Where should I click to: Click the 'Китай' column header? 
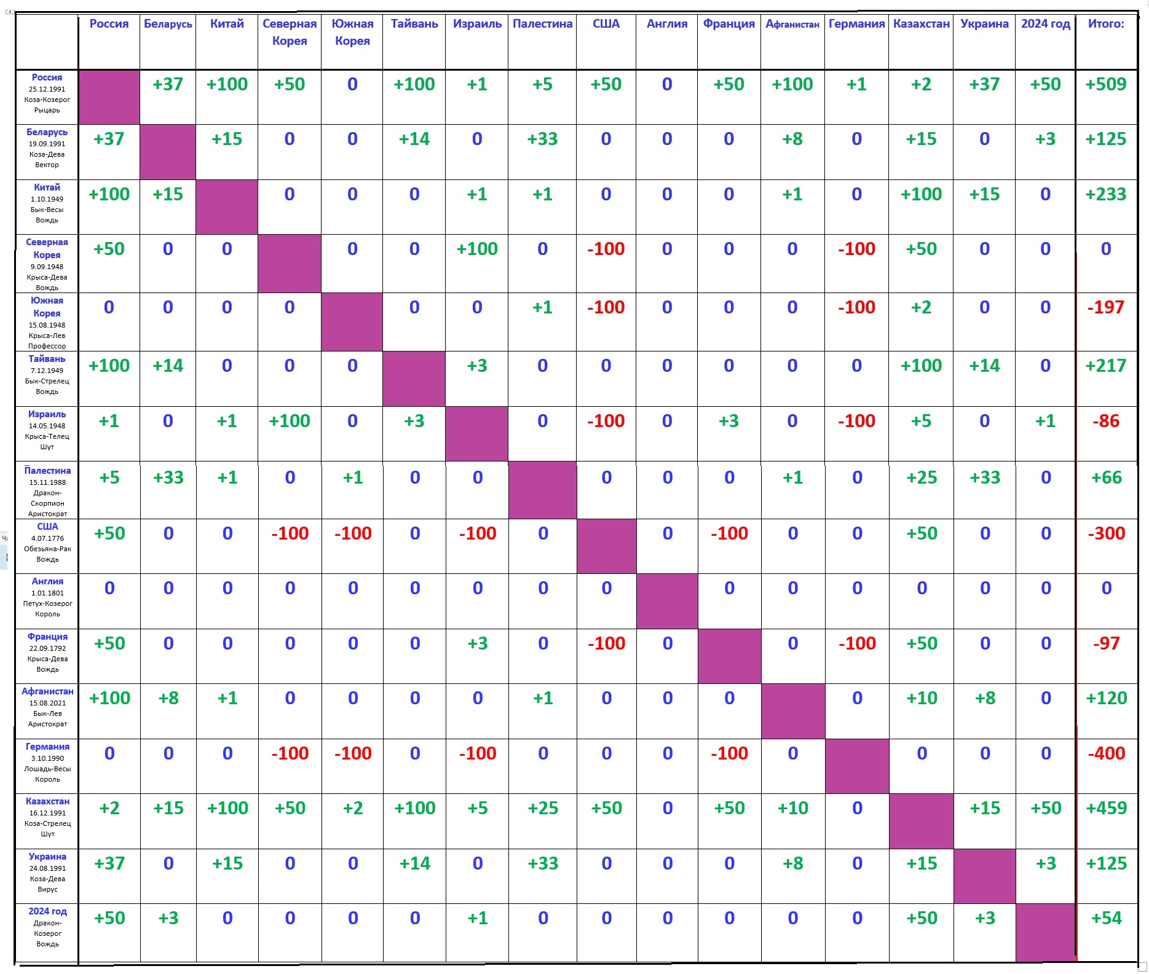click(227, 24)
